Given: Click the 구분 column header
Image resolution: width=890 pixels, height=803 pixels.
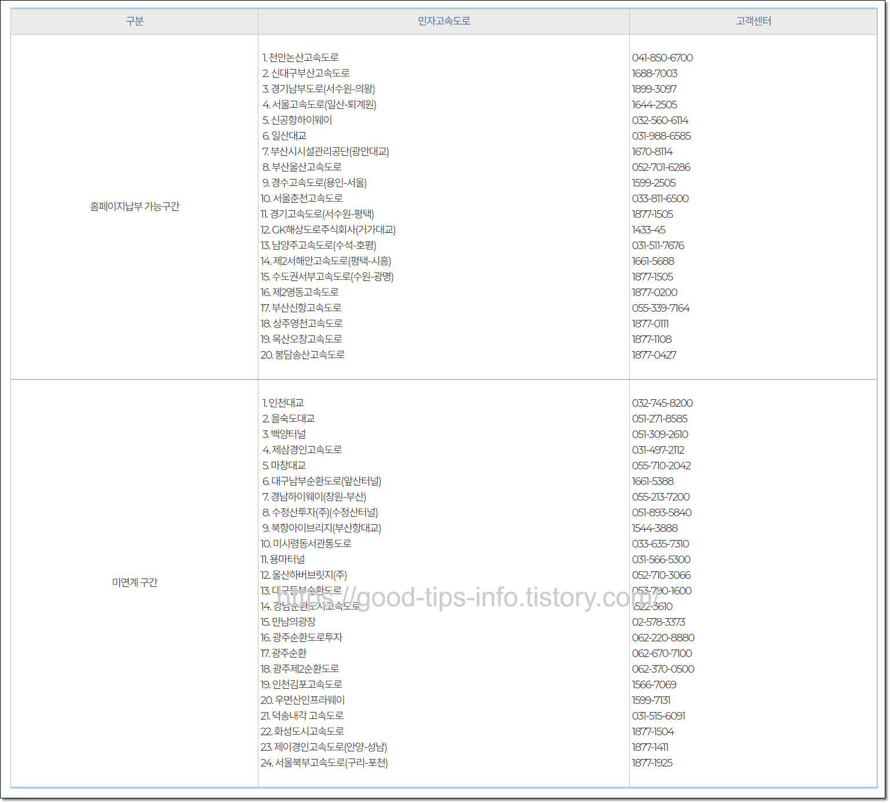Looking at the screenshot, I should point(134,21).
